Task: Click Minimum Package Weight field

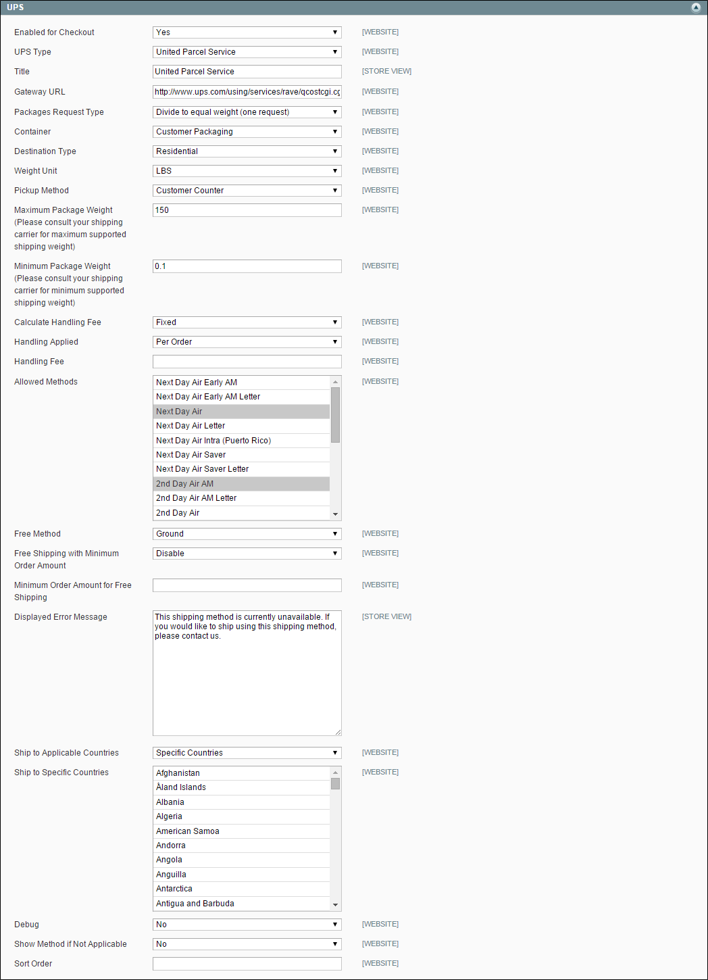Action: pyautogui.click(x=247, y=266)
